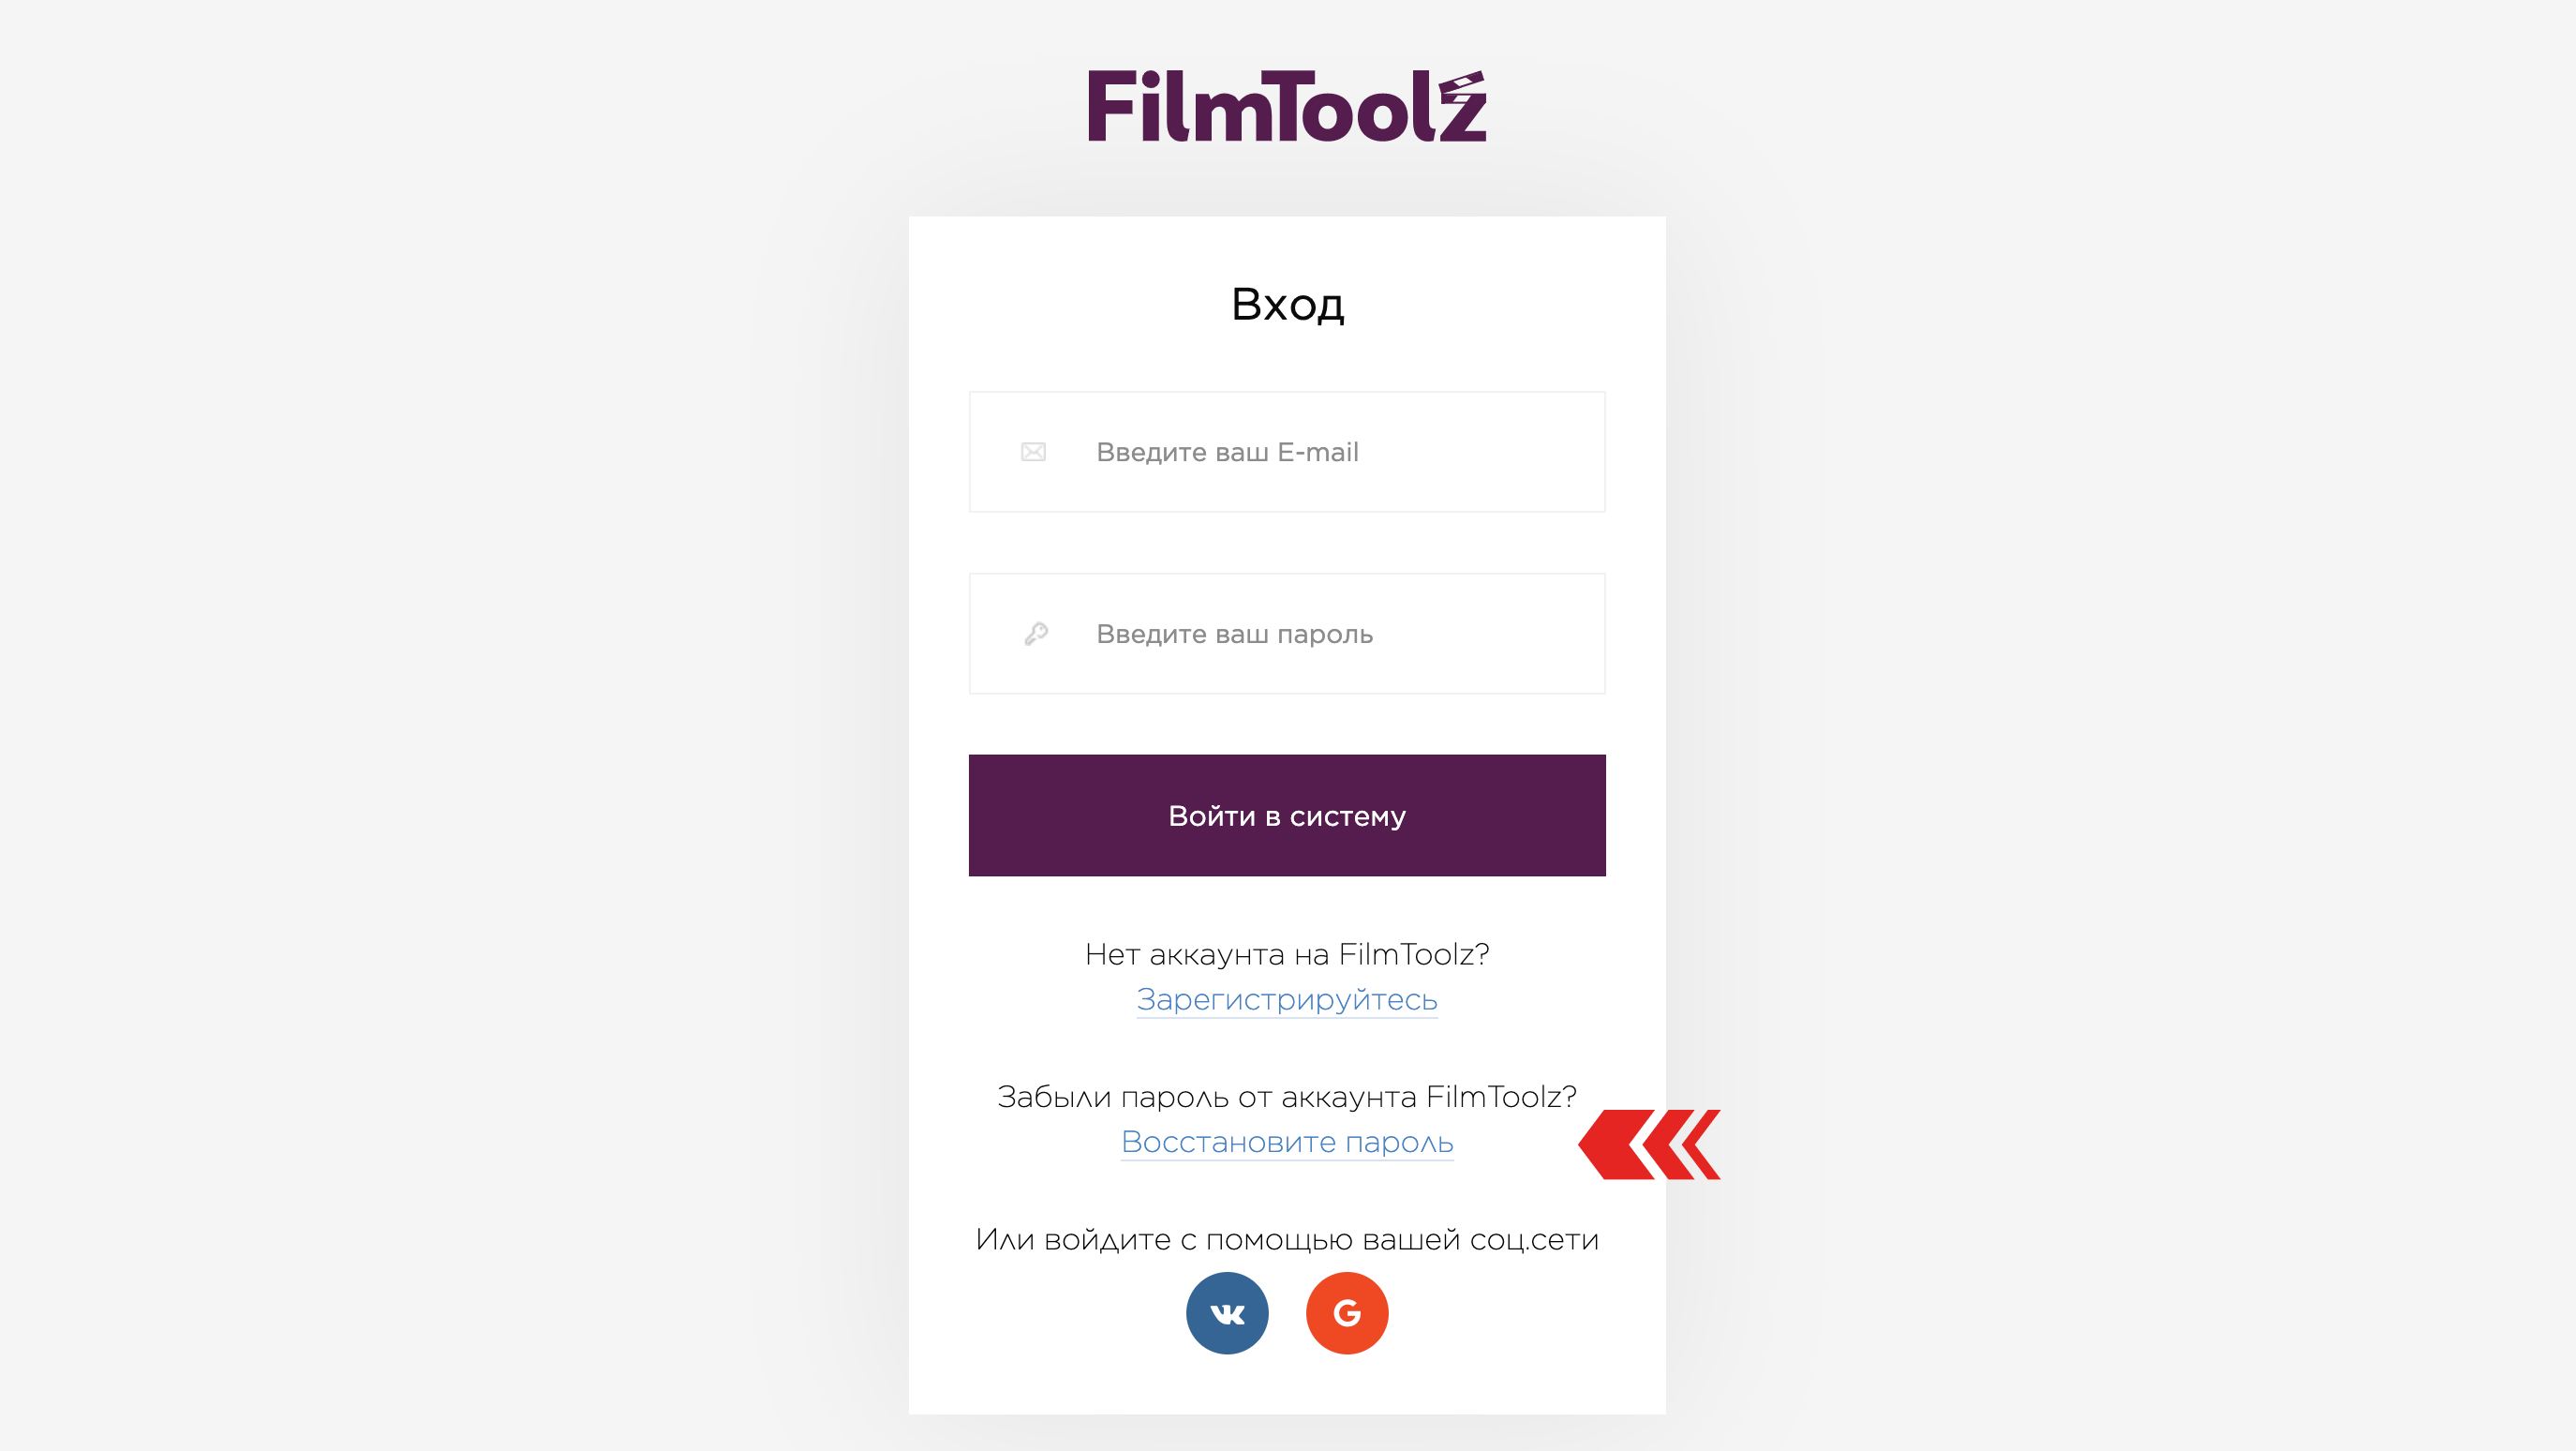Focus the 'Введите ваш пароль' input

pos(1287,634)
